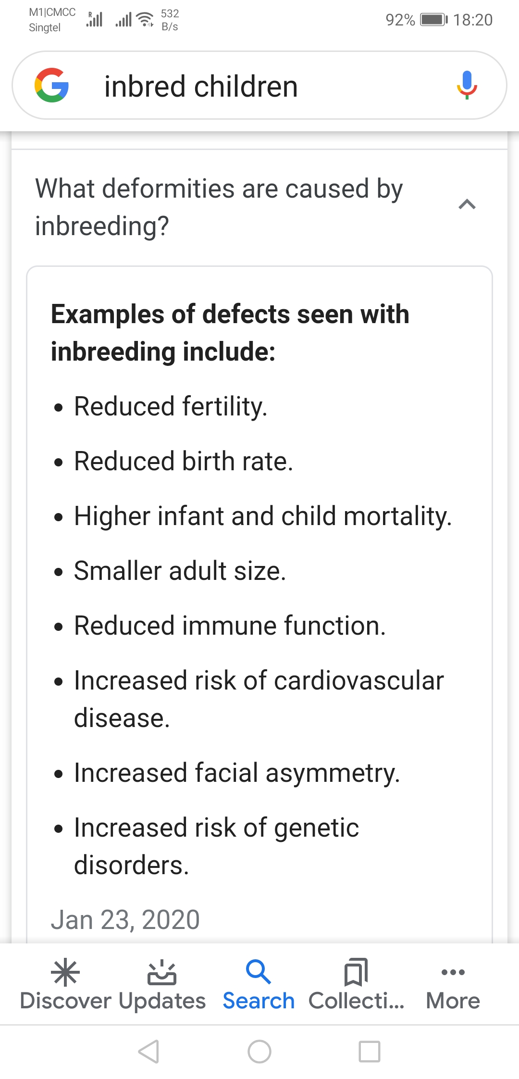Start voice search with microphone icon
Image resolution: width=519 pixels, height=1079 pixels.
(467, 85)
